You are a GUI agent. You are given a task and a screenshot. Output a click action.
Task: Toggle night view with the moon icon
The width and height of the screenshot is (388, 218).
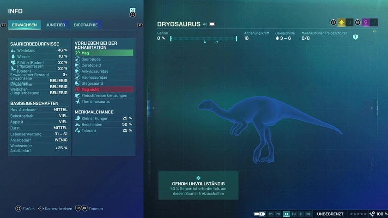pos(349,23)
